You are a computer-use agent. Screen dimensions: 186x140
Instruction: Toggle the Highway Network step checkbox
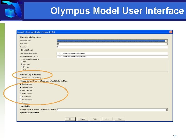coord(21,87)
